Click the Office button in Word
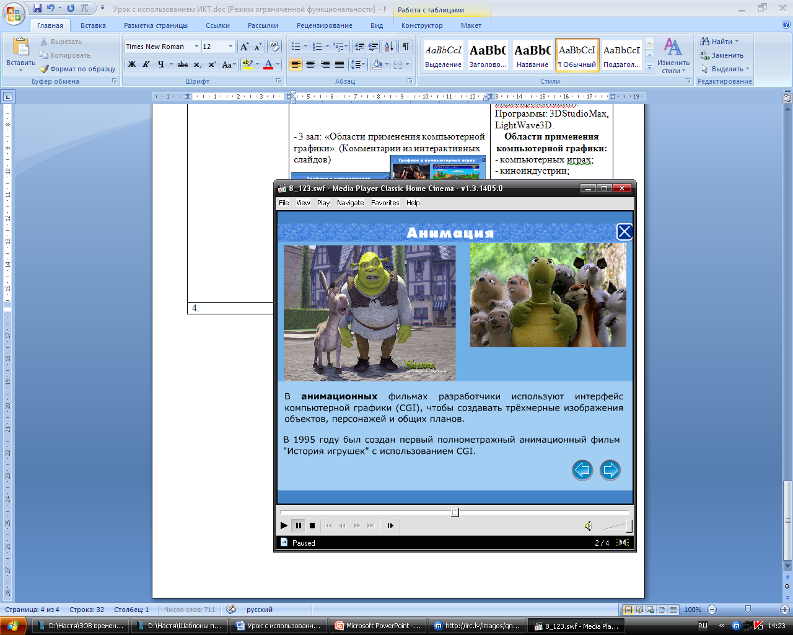 click(14, 12)
